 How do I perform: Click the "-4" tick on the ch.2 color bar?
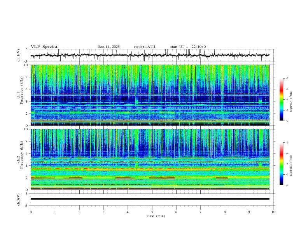[287, 153]
